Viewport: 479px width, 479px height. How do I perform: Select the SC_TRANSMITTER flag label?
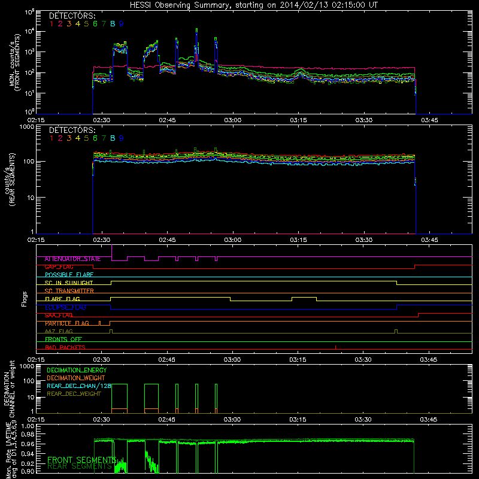point(69,291)
